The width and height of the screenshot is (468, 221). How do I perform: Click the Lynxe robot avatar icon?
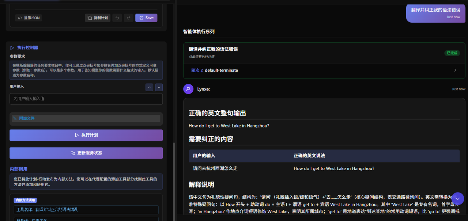pos(188,89)
